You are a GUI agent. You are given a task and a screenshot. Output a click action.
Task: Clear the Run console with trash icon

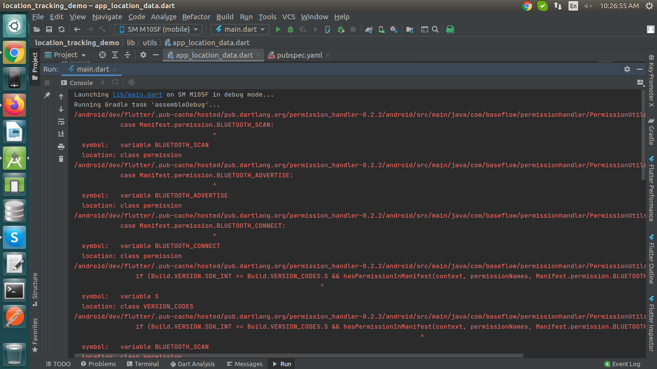[x=61, y=159]
